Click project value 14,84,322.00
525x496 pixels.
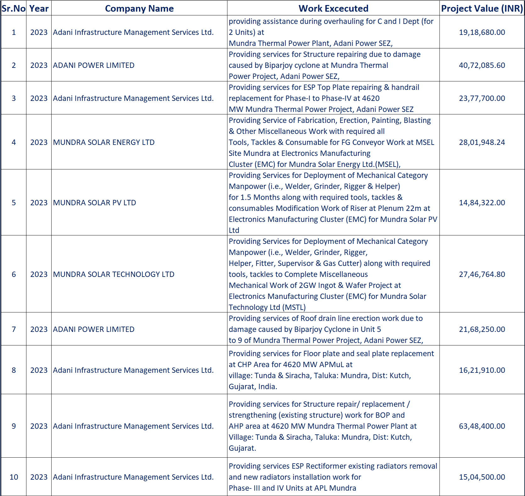point(482,202)
